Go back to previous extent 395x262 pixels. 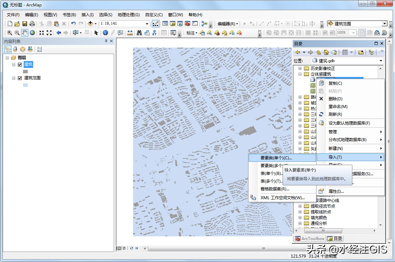click(59, 33)
